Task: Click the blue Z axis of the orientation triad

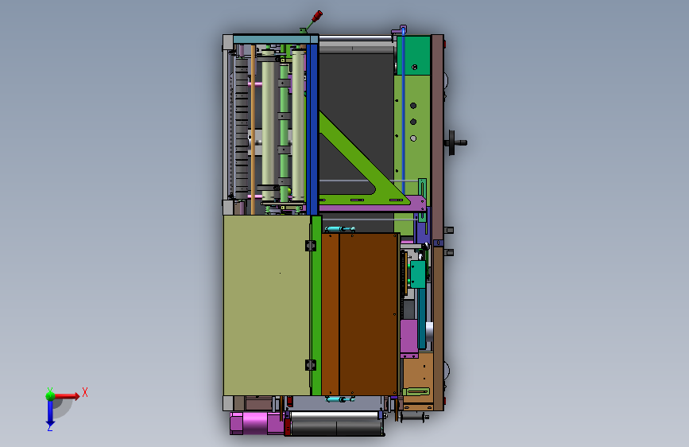Action: click(x=50, y=412)
